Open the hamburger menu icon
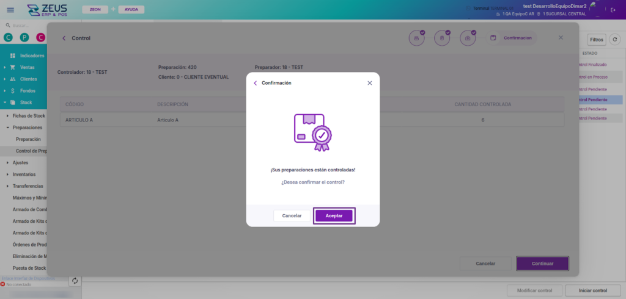This screenshot has width=626, height=299. (x=10, y=10)
